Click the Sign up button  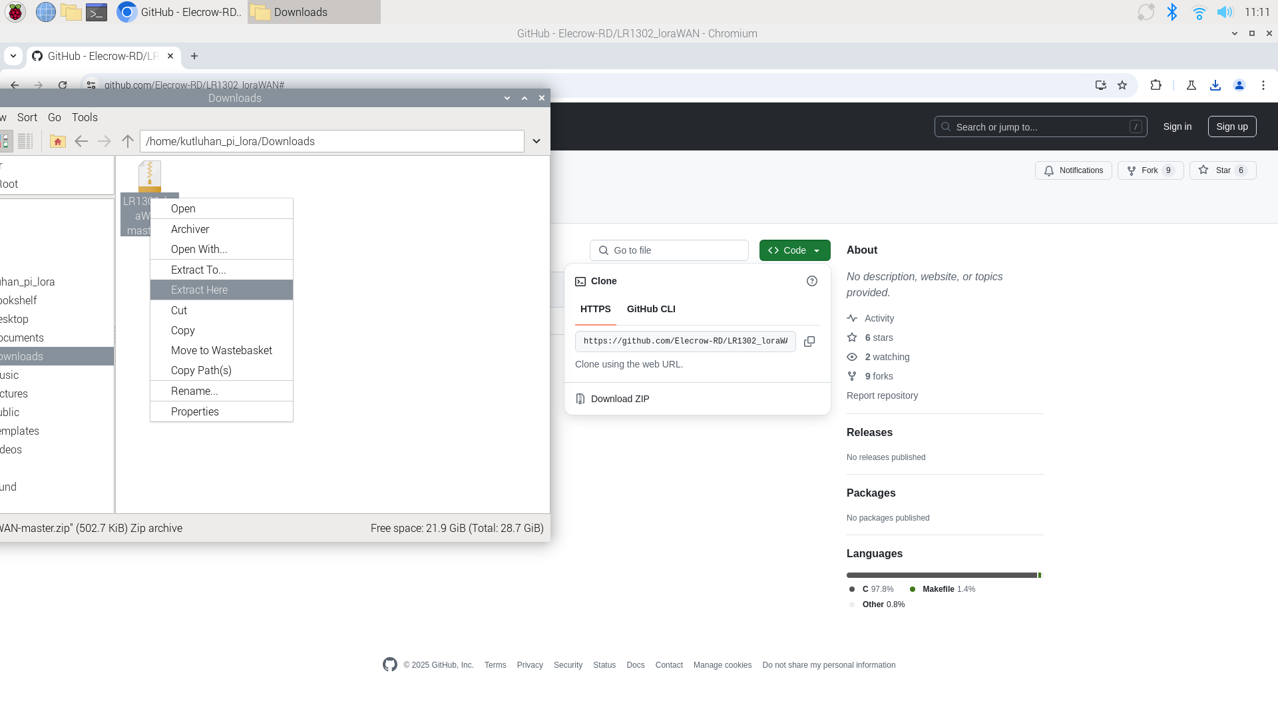click(1232, 126)
